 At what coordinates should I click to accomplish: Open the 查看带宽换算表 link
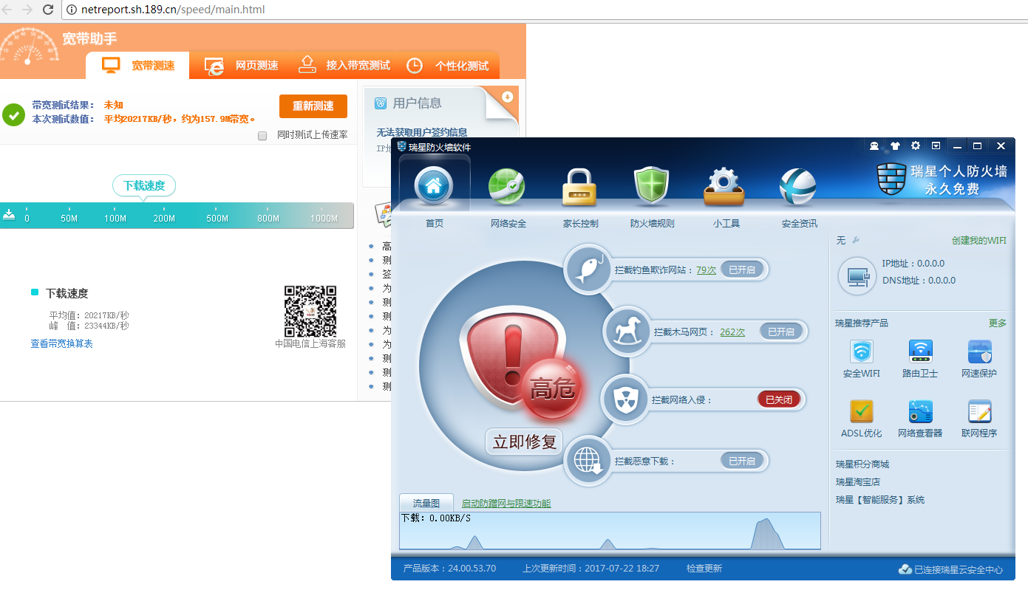point(61,343)
